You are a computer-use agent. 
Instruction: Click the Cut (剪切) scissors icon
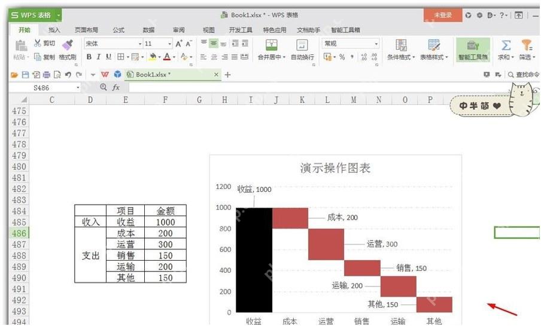tap(37, 43)
